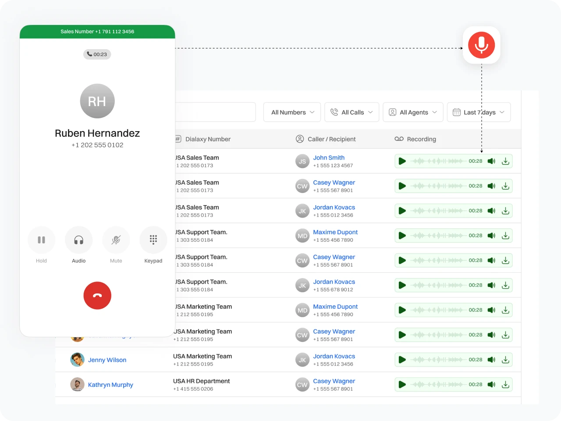Open the All Calls filter dropdown
This screenshot has height=421, width=561.
click(352, 112)
